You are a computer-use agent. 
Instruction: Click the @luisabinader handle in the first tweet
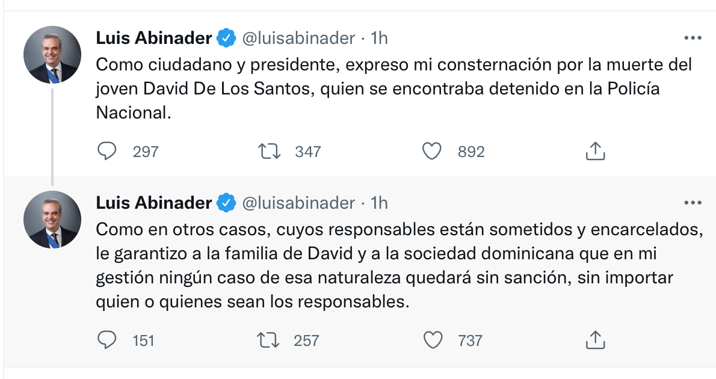coord(298,38)
